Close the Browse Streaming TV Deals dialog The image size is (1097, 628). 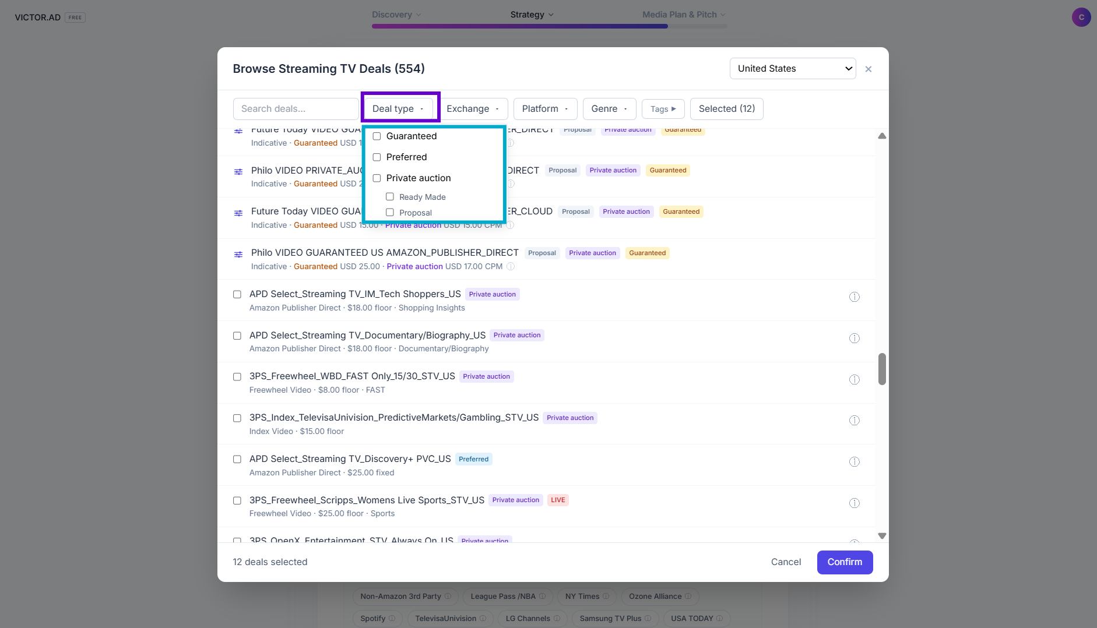point(869,69)
